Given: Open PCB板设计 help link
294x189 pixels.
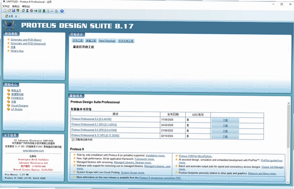Looking at the screenshot, I should click(17, 98).
